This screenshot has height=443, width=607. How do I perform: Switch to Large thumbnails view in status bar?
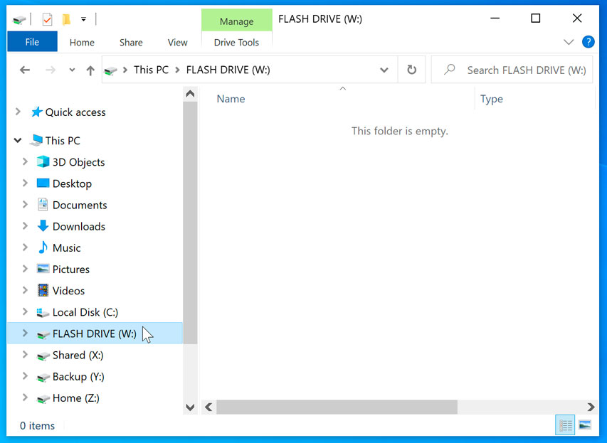(x=585, y=425)
